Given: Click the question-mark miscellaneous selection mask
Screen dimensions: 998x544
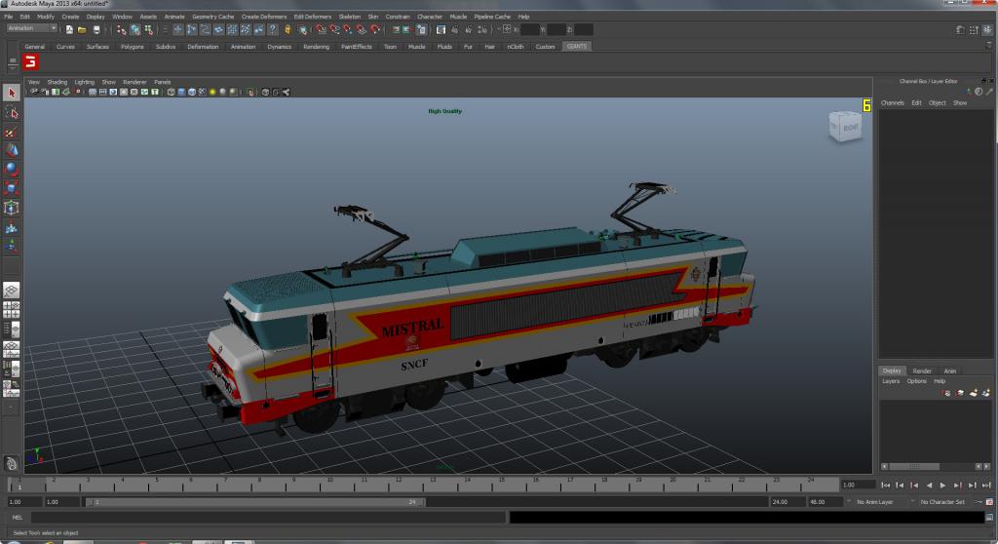Looking at the screenshot, I should click(x=273, y=29).
